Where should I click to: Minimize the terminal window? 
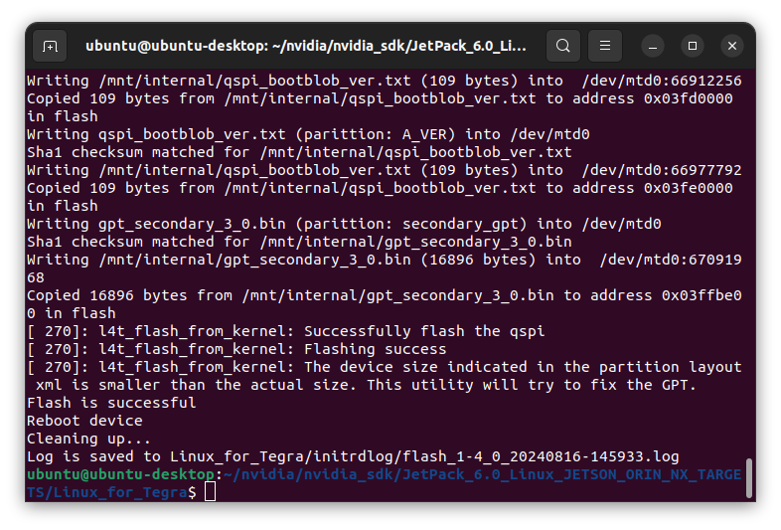point(653,47)
